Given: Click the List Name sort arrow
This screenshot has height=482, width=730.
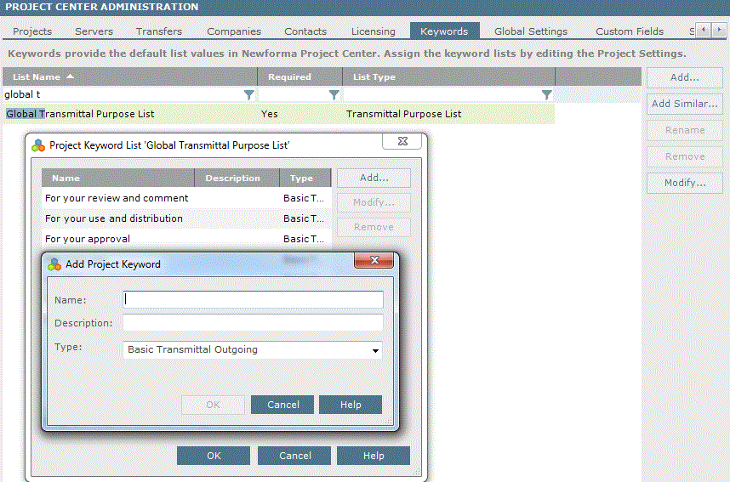Looking at the screenshot, I should 70,77.
